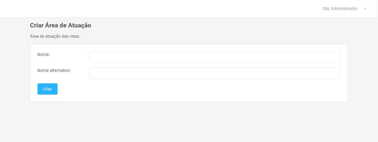Click the small down arrow in the header
378x142 pixels.
pos(365,9)
